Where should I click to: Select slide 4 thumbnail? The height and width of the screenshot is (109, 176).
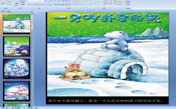17,91
